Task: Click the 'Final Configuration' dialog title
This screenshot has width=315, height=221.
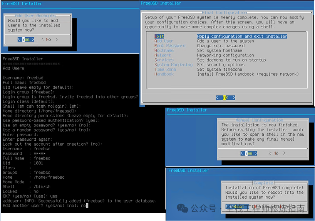Action: (x=224, y=13)
